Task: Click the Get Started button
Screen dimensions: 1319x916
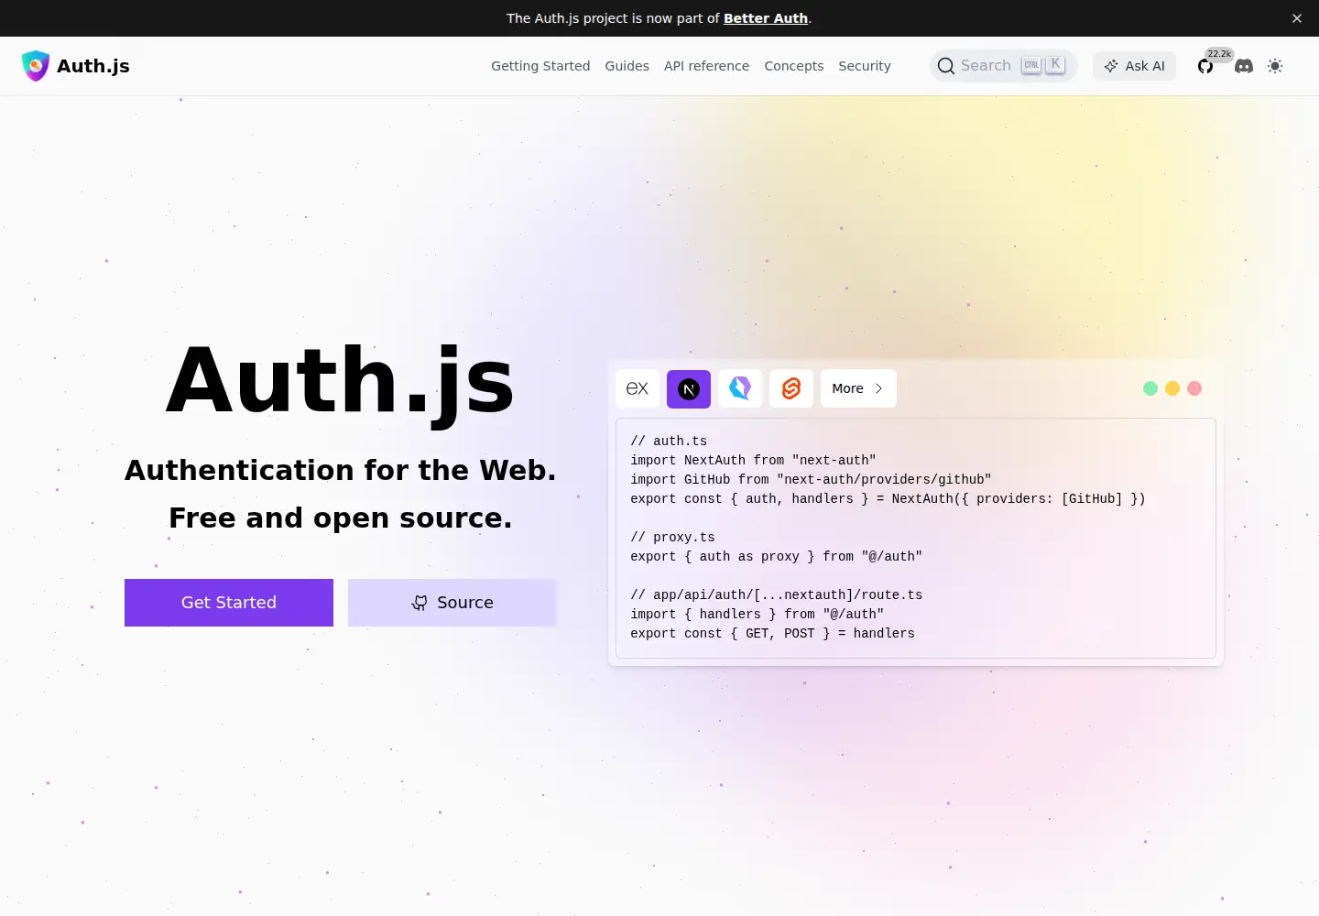Action: click(x=229, y=603)
